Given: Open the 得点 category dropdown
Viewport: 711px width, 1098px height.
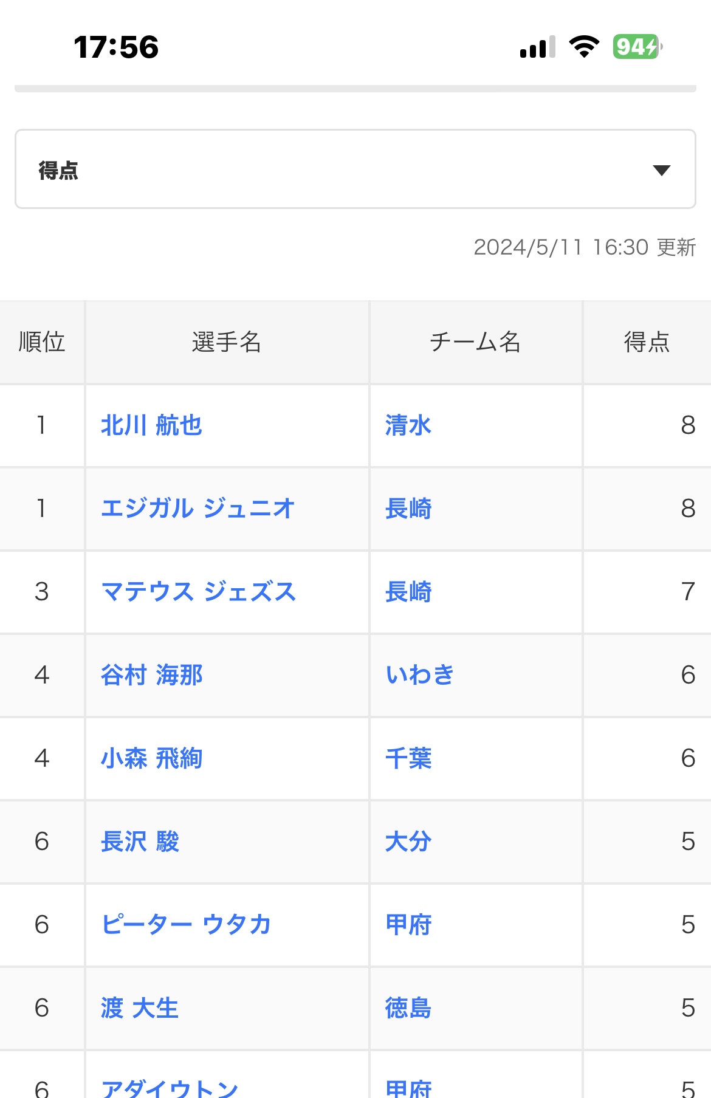Looking at the screenshot, I should pos(355,169).
